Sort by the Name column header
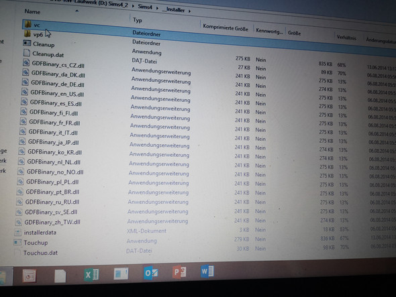Image resolution: width=396 pixels, height=297 pixels. (x=32, y=11)
